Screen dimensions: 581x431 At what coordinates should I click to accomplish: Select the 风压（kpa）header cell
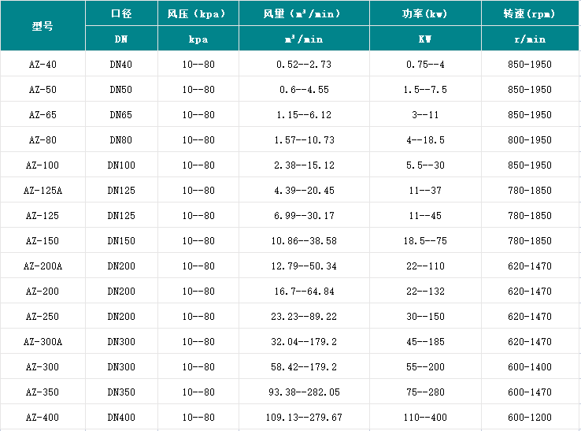(198, 14)
